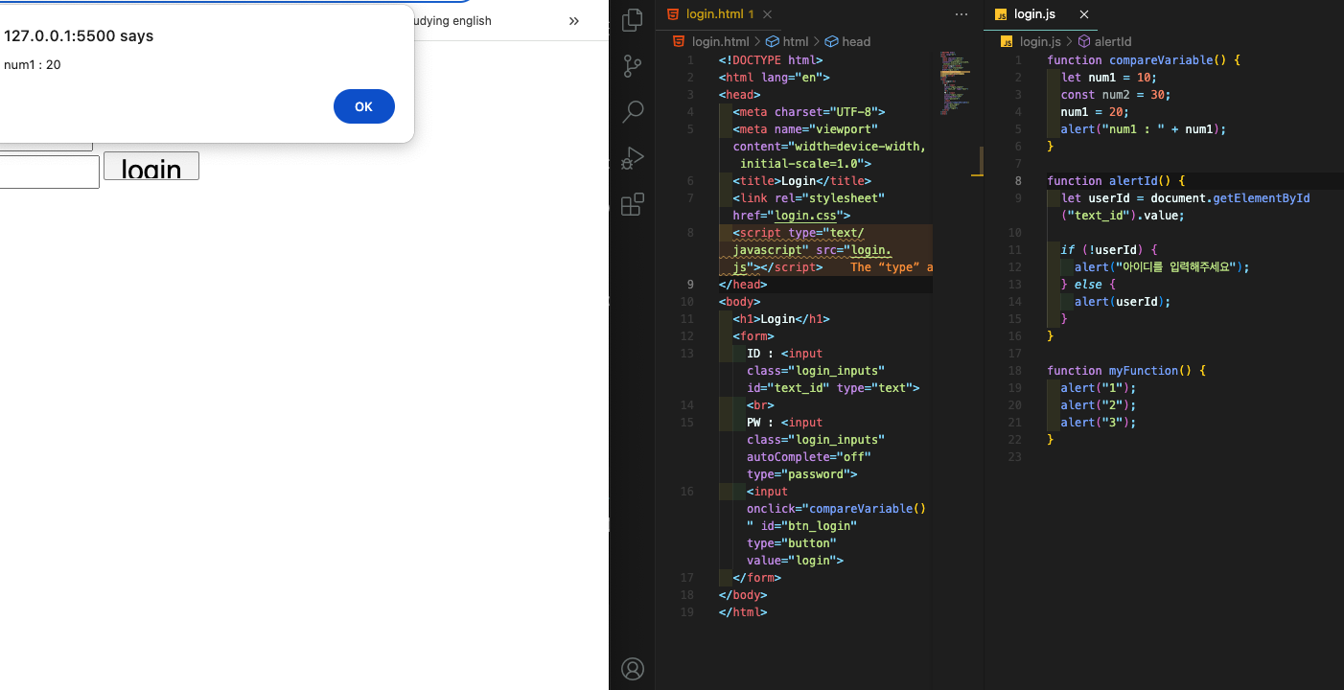Click the "studying english" bookmark in the browser
1344x690 pixels.
point(450,21)
